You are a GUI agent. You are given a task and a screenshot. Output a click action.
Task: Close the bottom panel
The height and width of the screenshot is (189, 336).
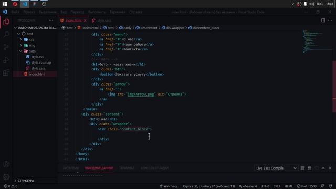click(330, 168)
